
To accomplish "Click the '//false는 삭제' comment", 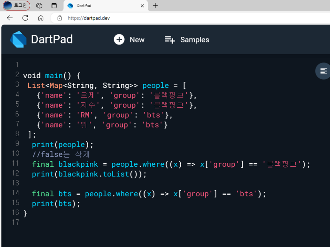I will click(61, 154).
